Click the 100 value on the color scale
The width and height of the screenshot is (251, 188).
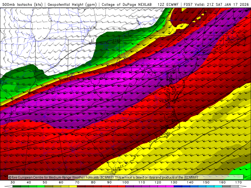tap(126, 182)
